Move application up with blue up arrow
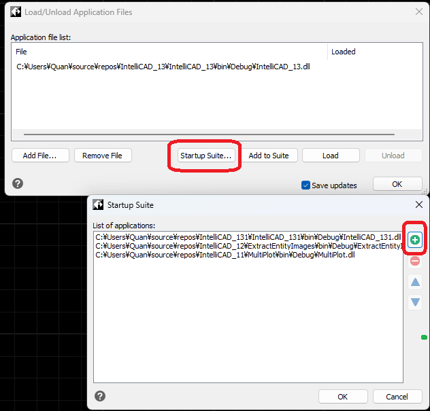 click(x=415, y=282)
